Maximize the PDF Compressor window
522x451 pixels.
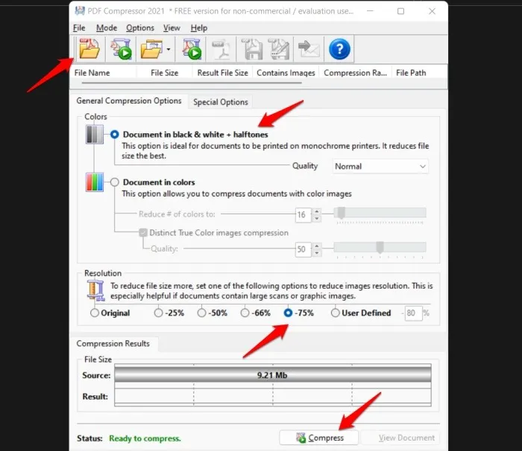(x=401, y=11)
